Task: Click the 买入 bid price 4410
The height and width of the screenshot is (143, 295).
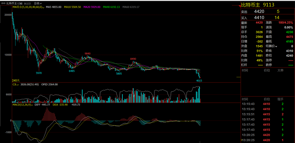Action: click(259, 18)
